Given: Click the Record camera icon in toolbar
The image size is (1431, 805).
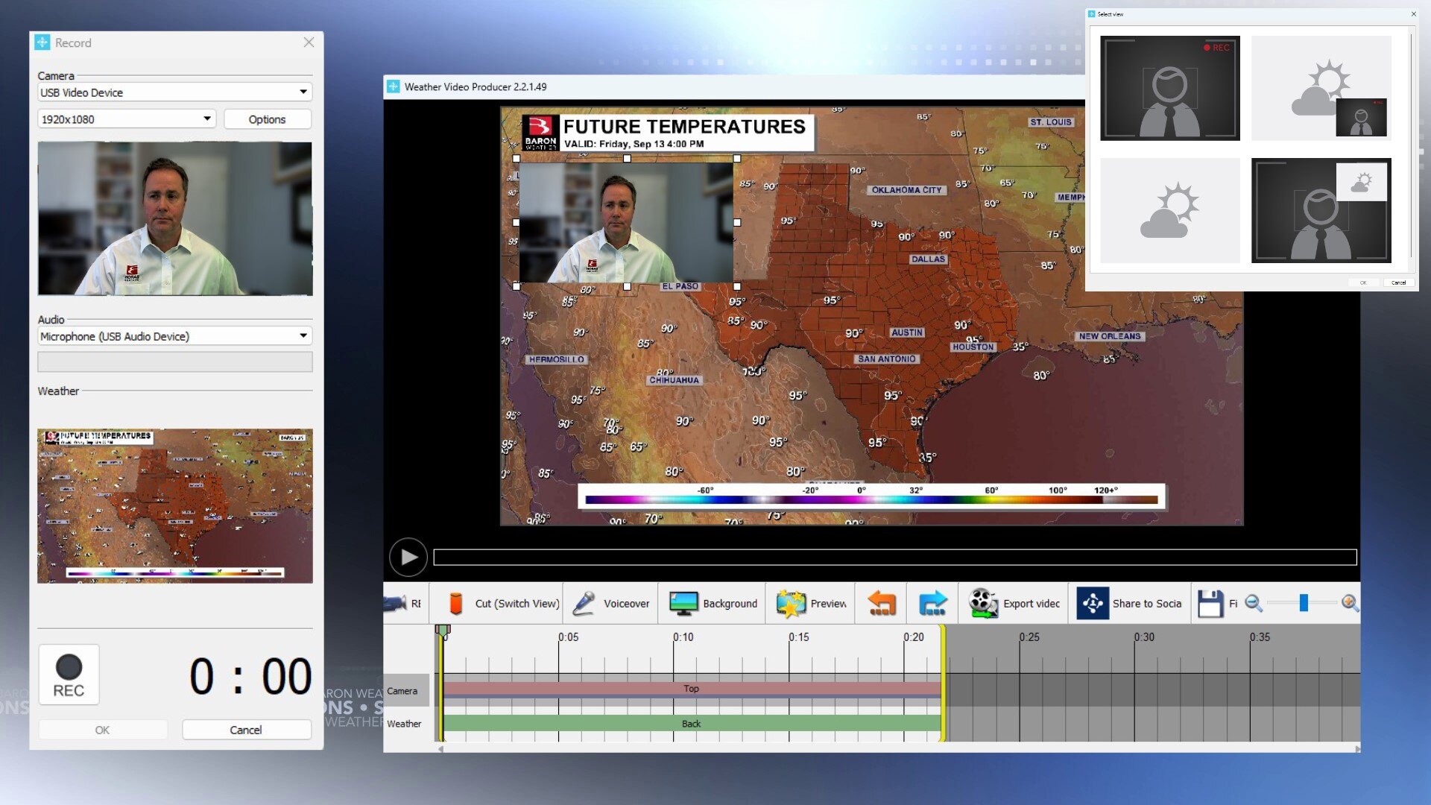Looking at the screenshot, I should (x=395, y=603).
